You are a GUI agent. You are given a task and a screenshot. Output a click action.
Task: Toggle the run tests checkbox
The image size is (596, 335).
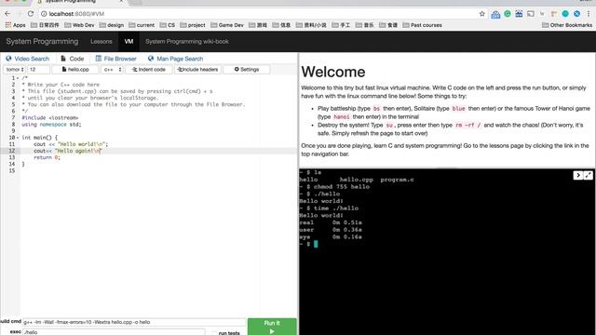pos(214,333)
